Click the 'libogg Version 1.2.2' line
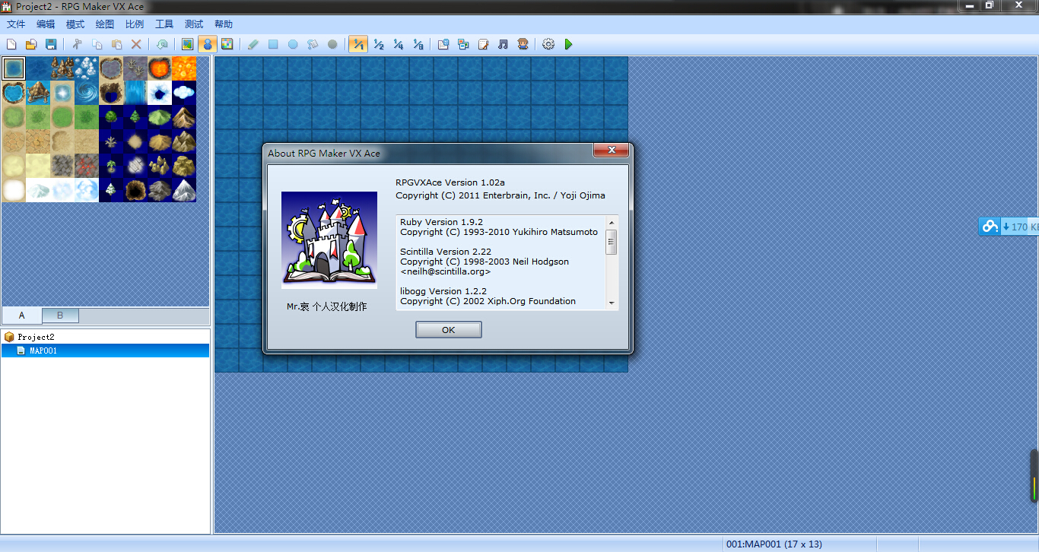Screen dimensions: 1039x552 pyautogui.click(x=443, y=291)
